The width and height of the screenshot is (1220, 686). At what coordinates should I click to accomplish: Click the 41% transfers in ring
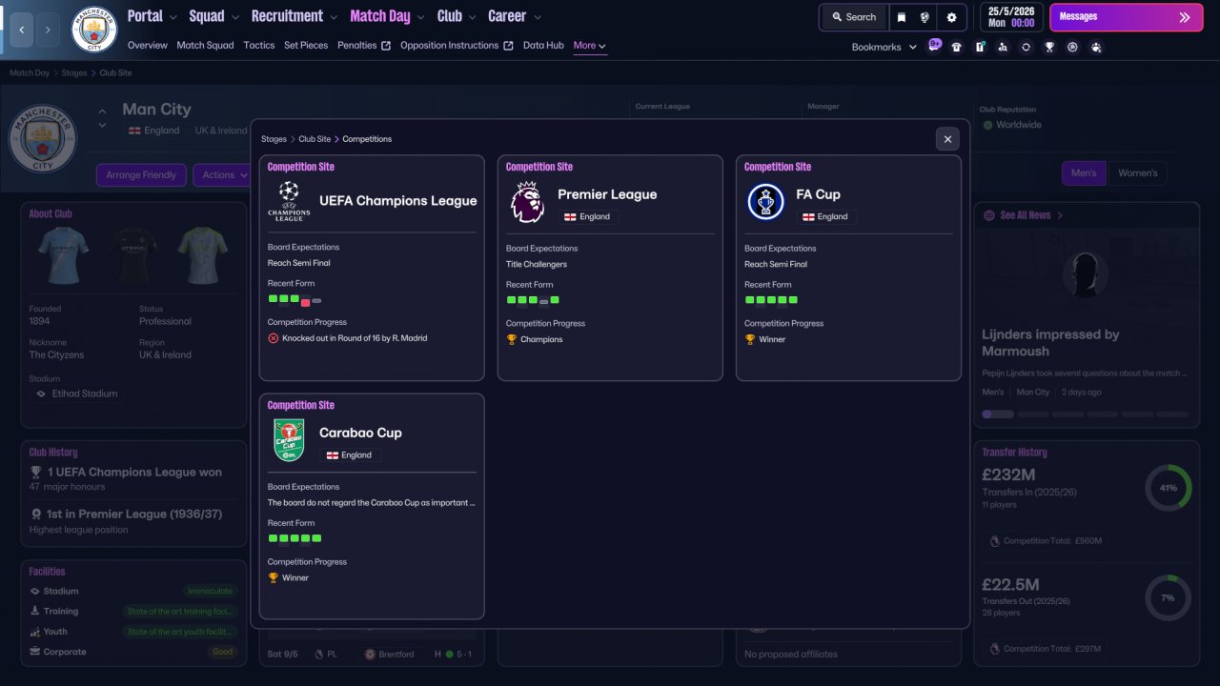tap(1169, 488)
